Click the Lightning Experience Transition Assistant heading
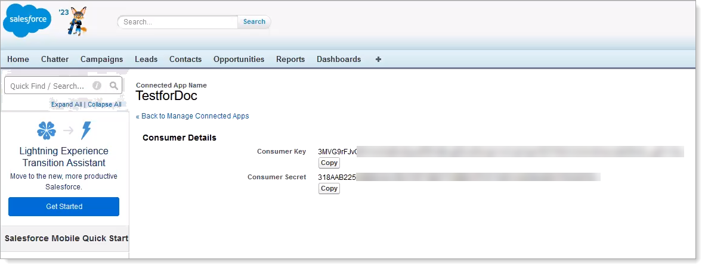The width and height of the screenshot is (705, 268). pos(64,157)
